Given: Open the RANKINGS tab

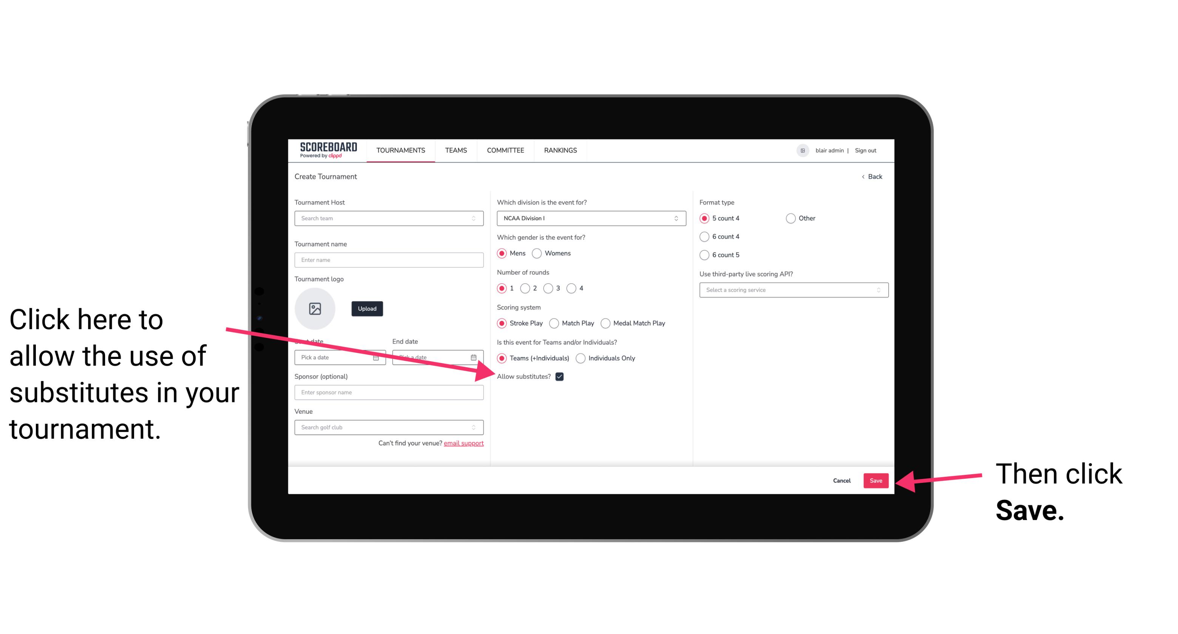Looking at the screenshot, I should [x=560, y=150].
